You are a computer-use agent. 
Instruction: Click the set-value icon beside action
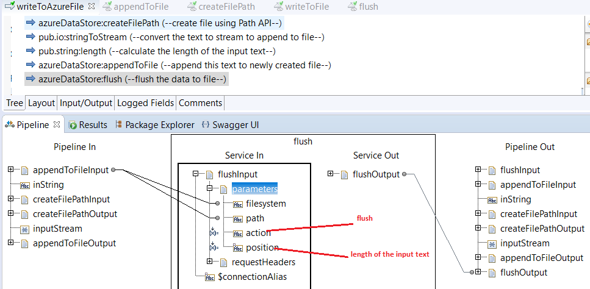[x=214, y=232]
